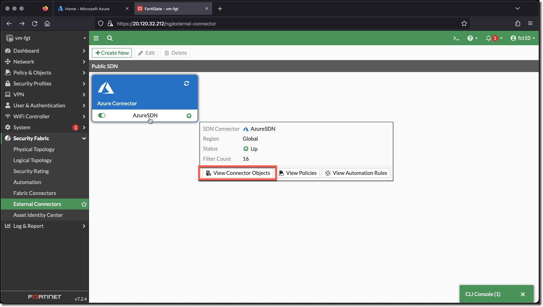Bookmark this page with the star icon

tap(464, 24)
